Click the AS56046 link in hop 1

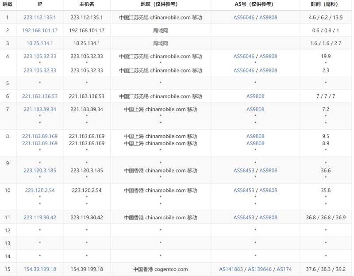[244, 18]
